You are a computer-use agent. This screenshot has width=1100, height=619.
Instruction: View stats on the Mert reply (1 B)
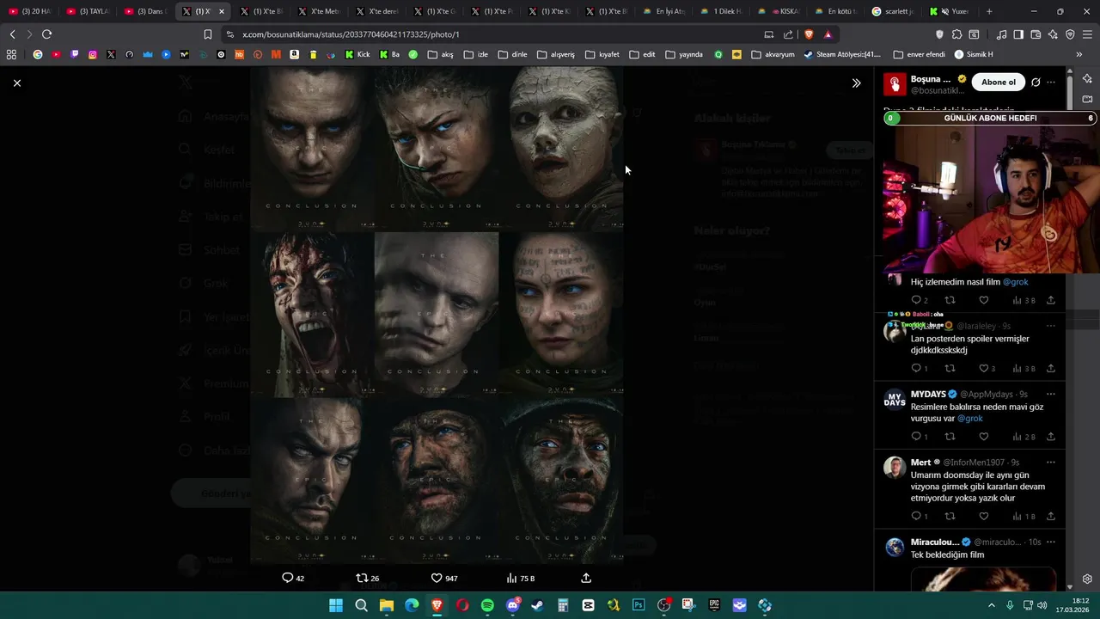click(x=1024, y=516)
